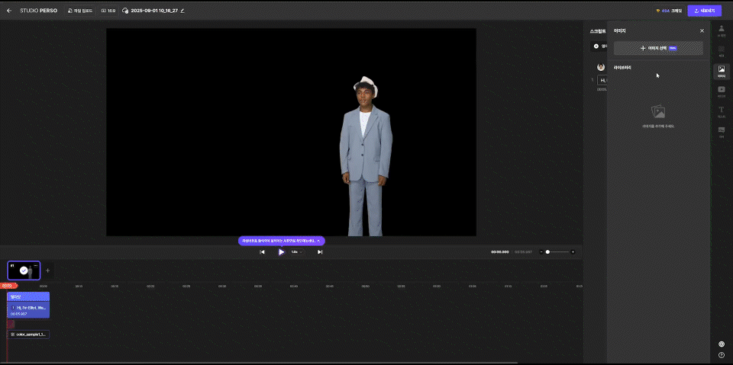733x365 pixels.
Task: Open language globe icon at bottom right
Action: point(722,344)
